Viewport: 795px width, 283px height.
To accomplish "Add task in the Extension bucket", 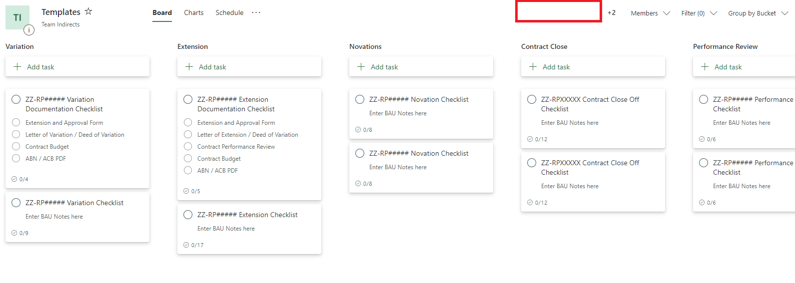I will pyautogui.click(x=249, y=67).
